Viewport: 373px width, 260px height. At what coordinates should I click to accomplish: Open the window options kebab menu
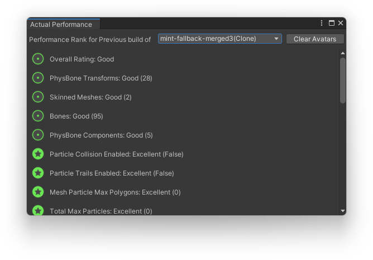coord(322,23)
